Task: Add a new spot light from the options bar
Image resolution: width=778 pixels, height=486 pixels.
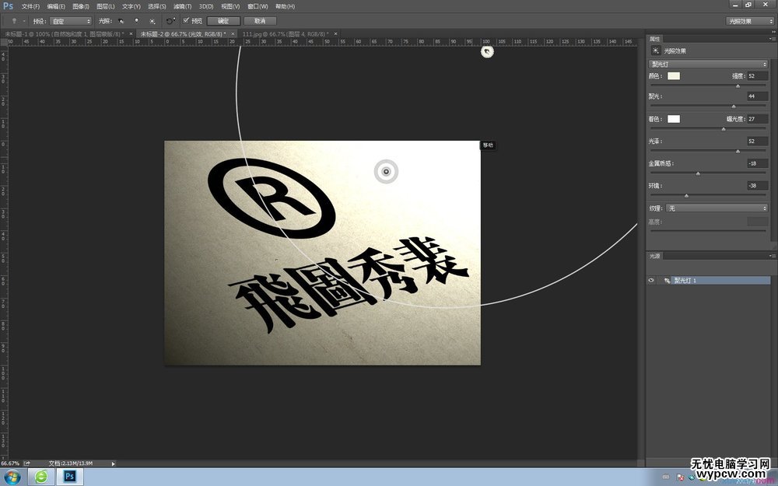Action: [121, 21]
